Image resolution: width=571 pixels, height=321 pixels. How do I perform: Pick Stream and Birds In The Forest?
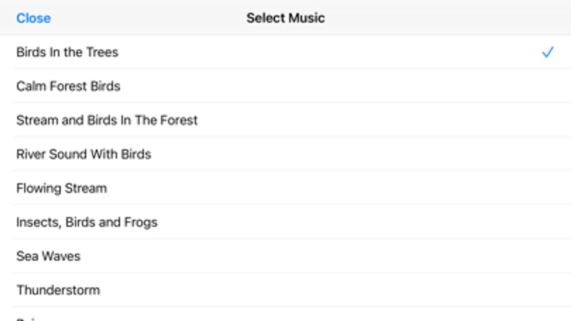click(x=107, y=120)
